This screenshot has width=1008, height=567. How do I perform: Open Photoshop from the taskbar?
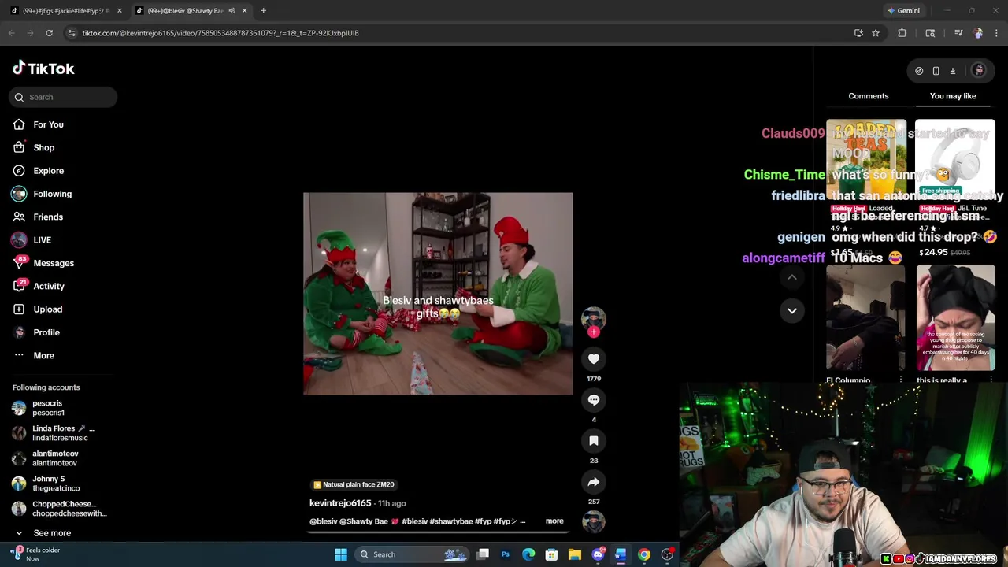(506, 554)
